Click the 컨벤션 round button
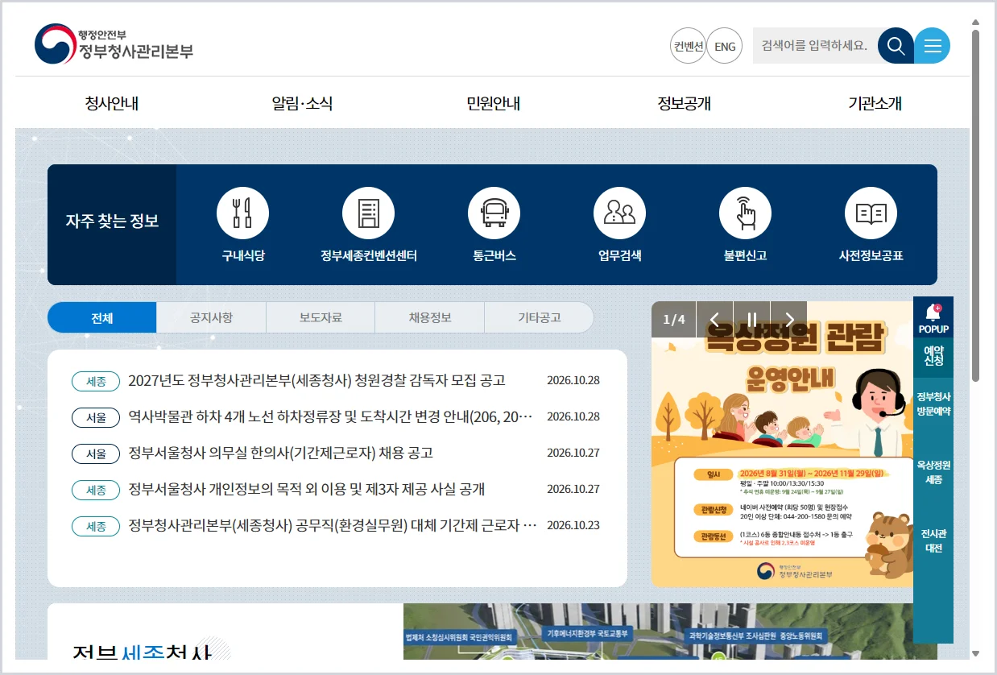The width and height of the screenshot is (997, 675). coord(688,46)
